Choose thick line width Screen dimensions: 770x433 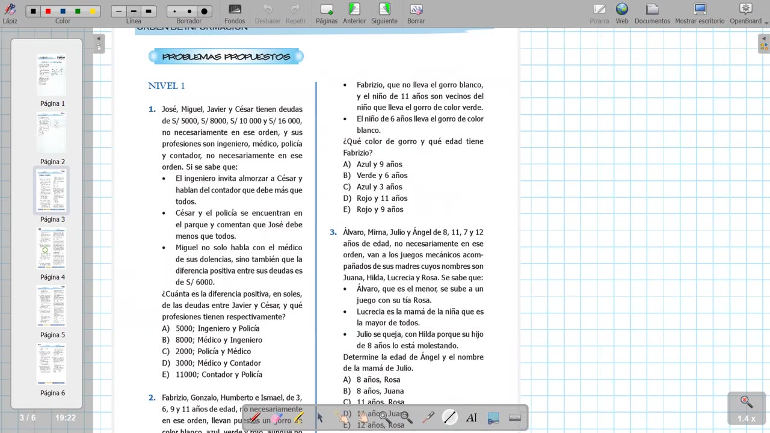[149, 11]
